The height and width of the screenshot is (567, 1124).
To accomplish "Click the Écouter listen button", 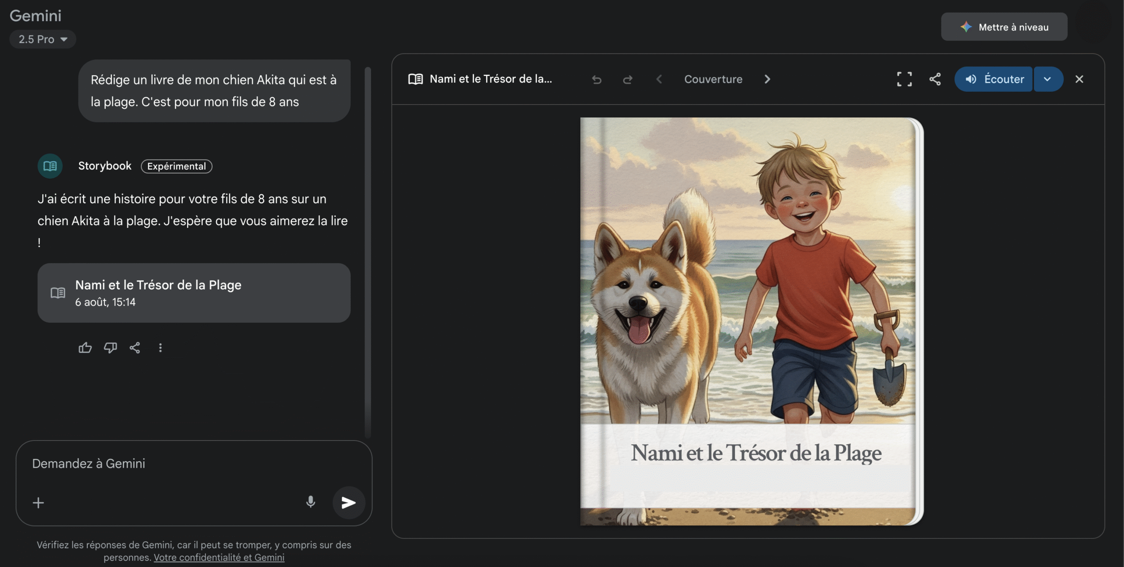I will (x=994, y=79).
